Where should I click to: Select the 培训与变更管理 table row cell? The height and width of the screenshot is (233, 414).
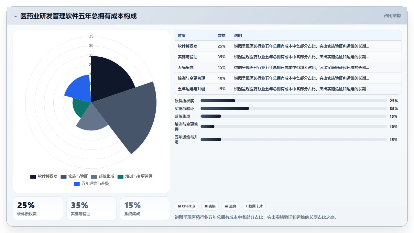pyautogui.click(x=191, y=78)
